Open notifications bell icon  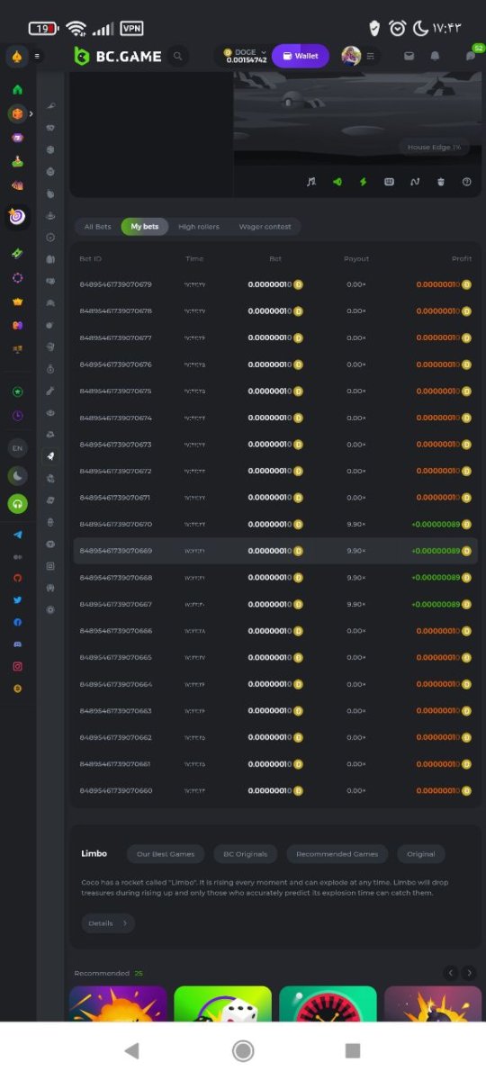click(436, 56)
